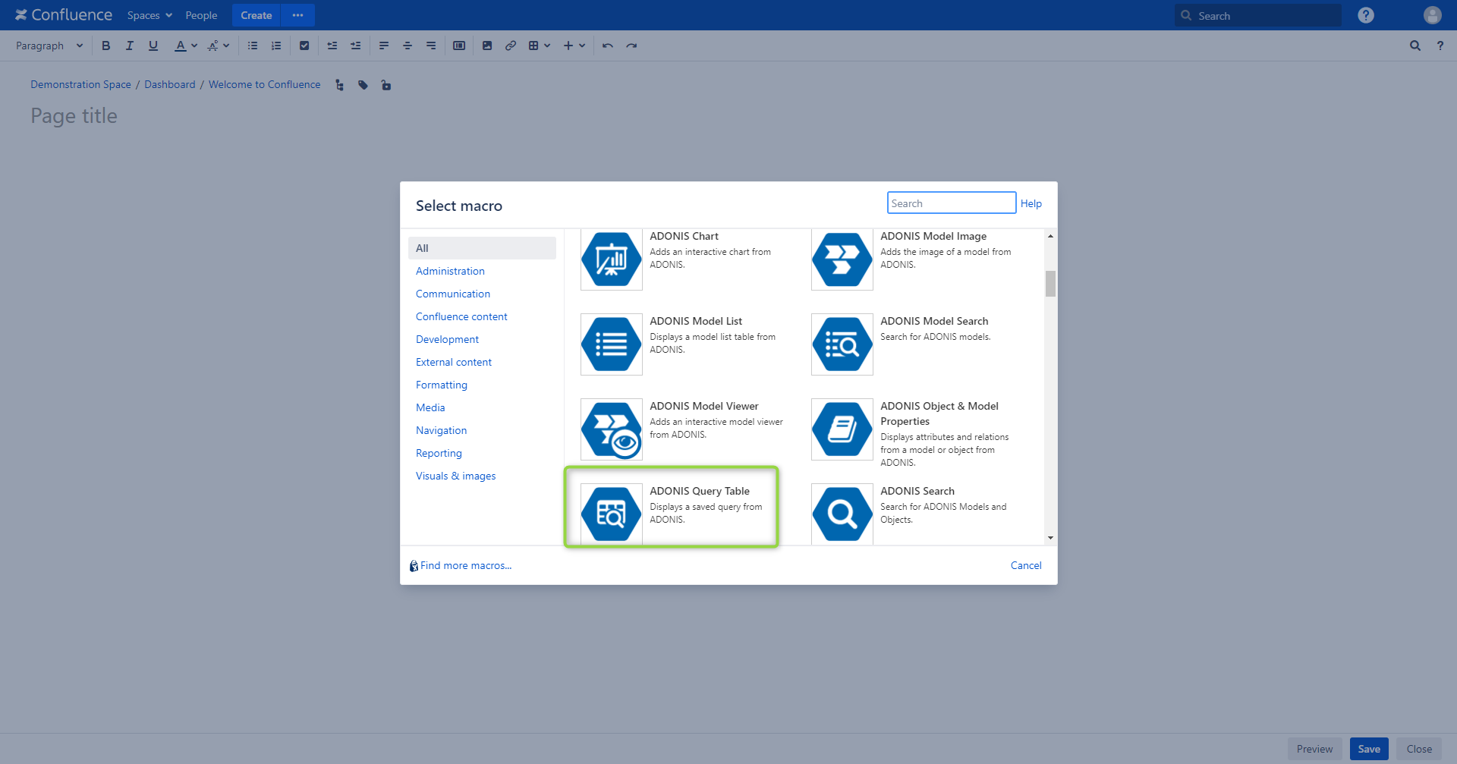Select the Media category
The width and height of the screenshot is (1457, 764).
tap(430, 407)
